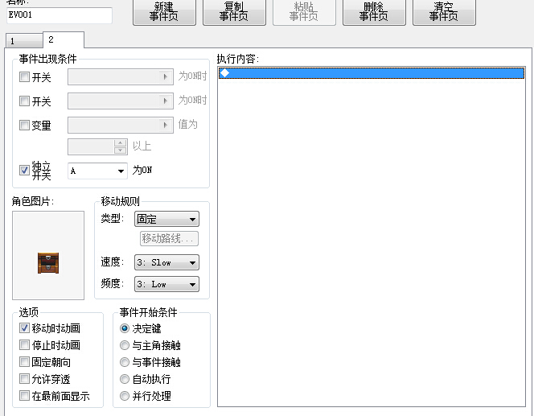
Task: Enable the first 开关 condition checkbox
Action: point(24,76)
